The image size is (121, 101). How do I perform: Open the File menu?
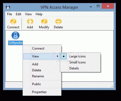pyautogui.click(x=10, y=14)
